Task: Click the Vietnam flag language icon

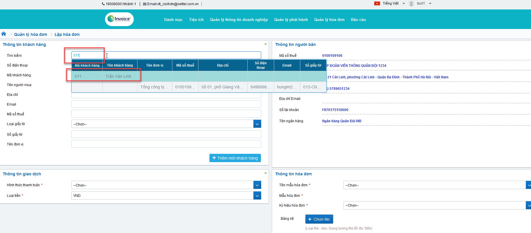Action: tap(377, 3)
